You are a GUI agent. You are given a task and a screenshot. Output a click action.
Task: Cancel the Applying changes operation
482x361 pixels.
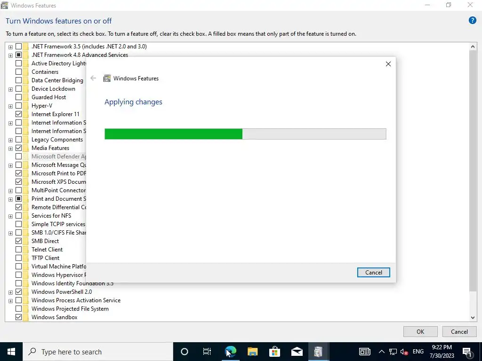coord(373,272)
